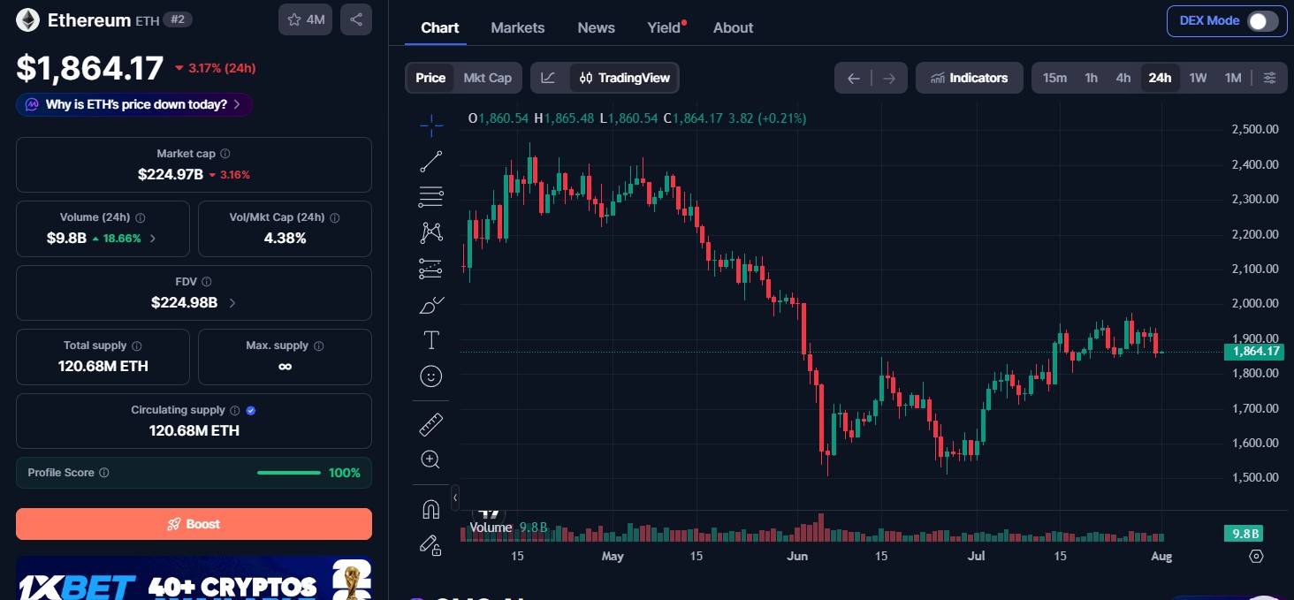Open the News tab
The image size is (1294, 600).
(597, 27)
